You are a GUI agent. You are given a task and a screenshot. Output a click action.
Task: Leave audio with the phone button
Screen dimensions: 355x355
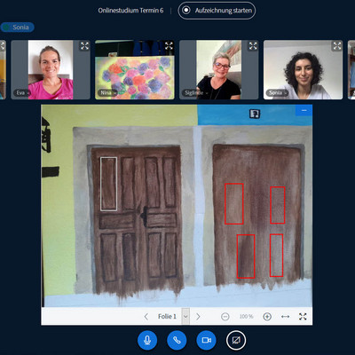177,340
